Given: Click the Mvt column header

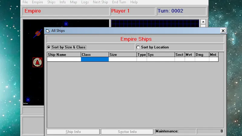Looking at the screenshot, I should click(190, 55).
